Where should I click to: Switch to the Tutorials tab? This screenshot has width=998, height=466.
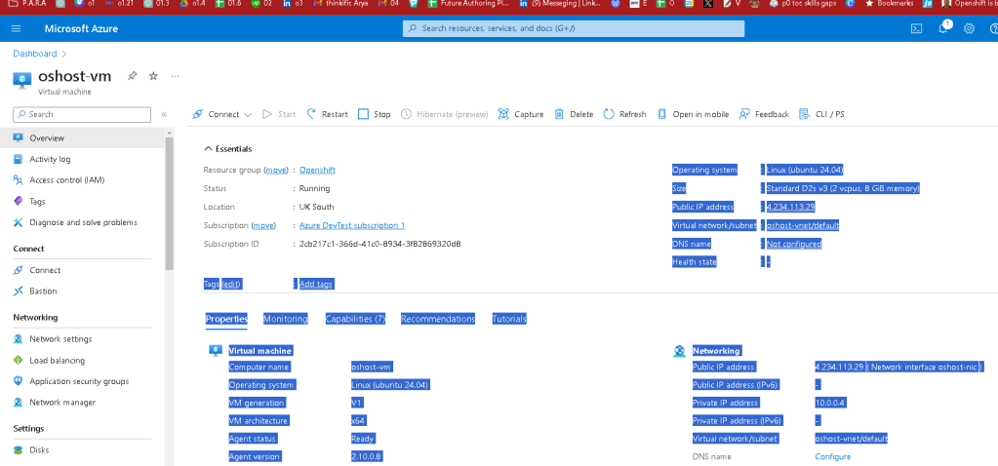point(509,319)
